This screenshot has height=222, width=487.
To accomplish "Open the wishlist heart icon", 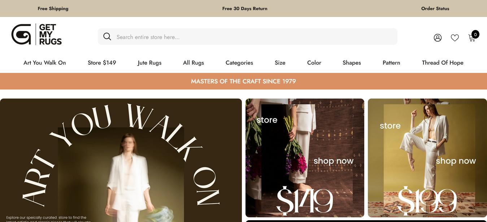I will pyautogui.click(x=455, y=38).
